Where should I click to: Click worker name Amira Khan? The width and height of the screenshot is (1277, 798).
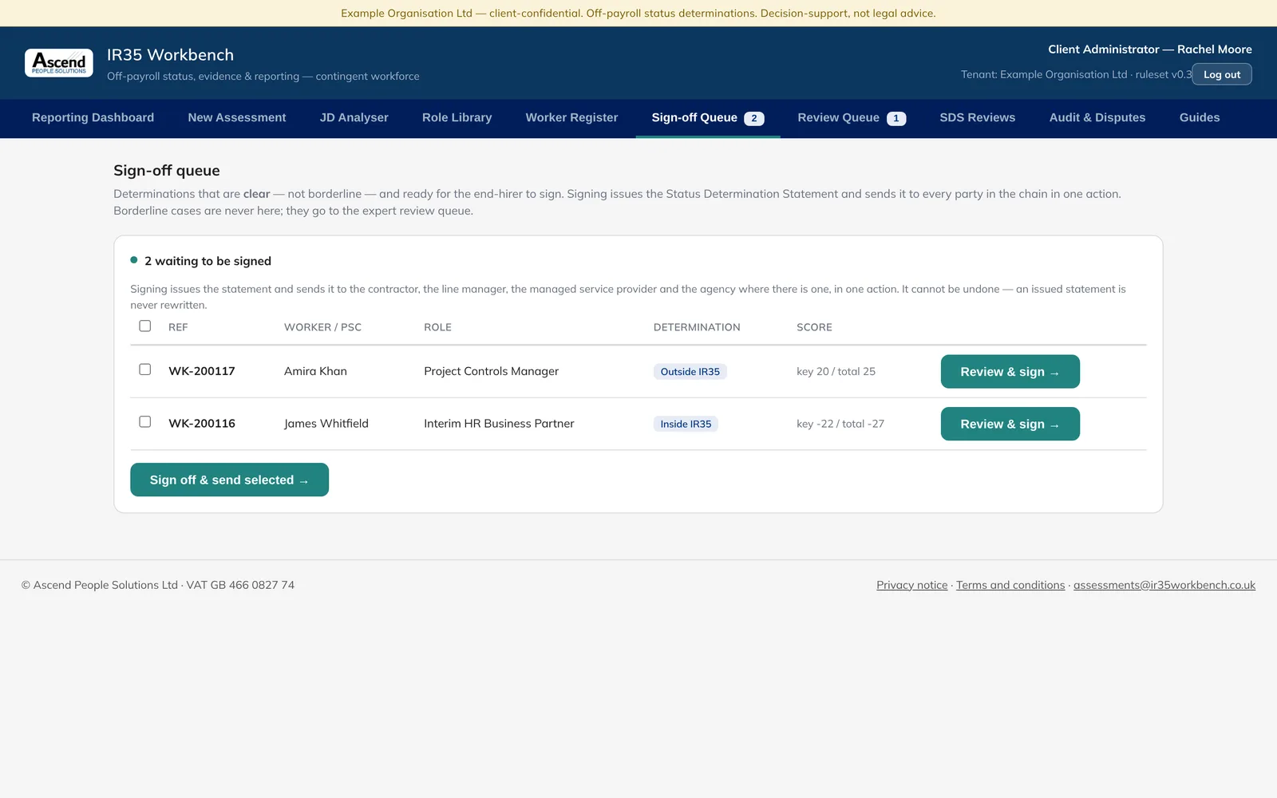point(315,371)
